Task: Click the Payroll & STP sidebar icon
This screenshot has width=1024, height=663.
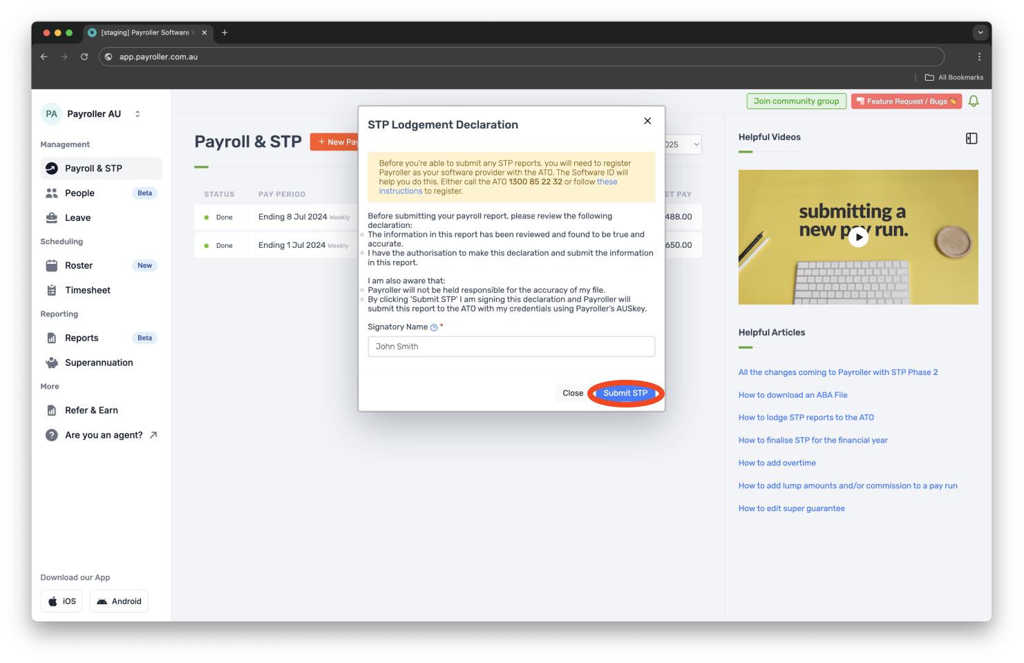Action: click(52, 169)
